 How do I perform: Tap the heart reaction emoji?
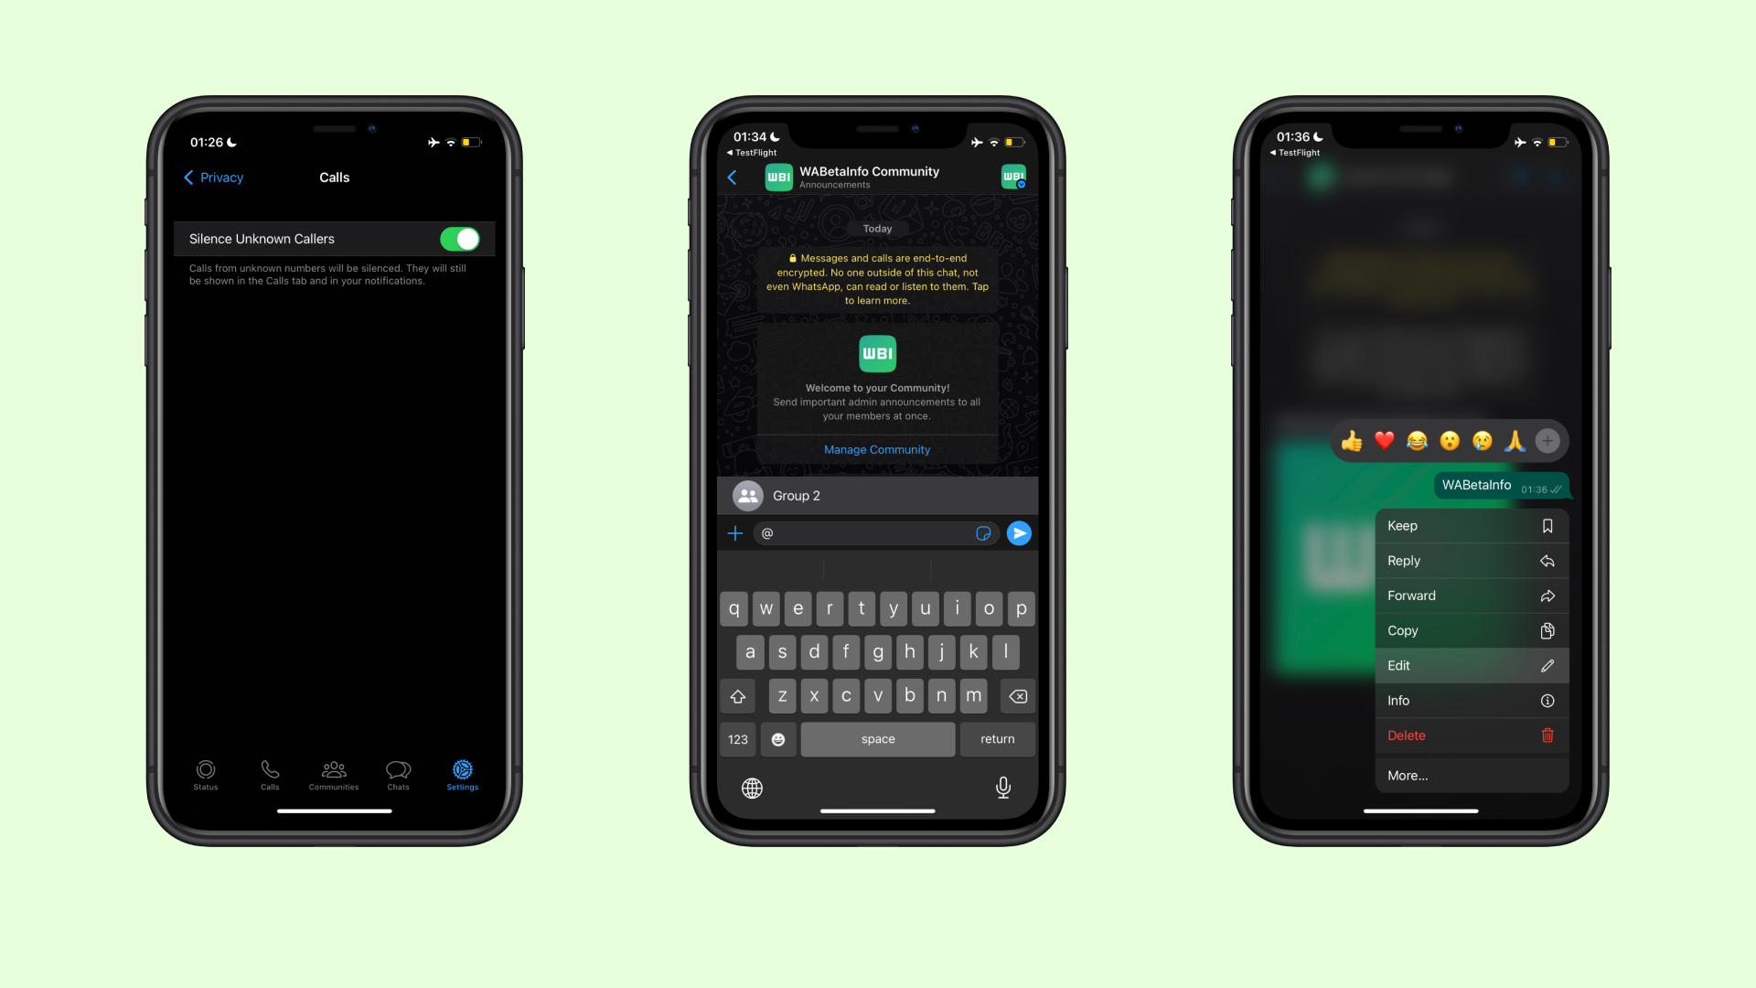tap(1384, 440)
